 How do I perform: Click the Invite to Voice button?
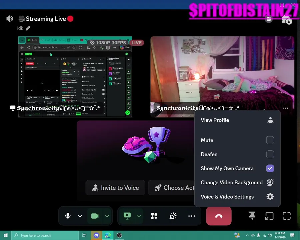[x=115, y=188]
